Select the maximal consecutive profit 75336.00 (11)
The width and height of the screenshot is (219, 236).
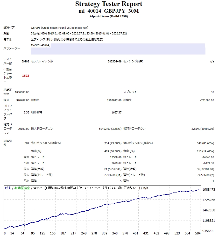[113, 175]
